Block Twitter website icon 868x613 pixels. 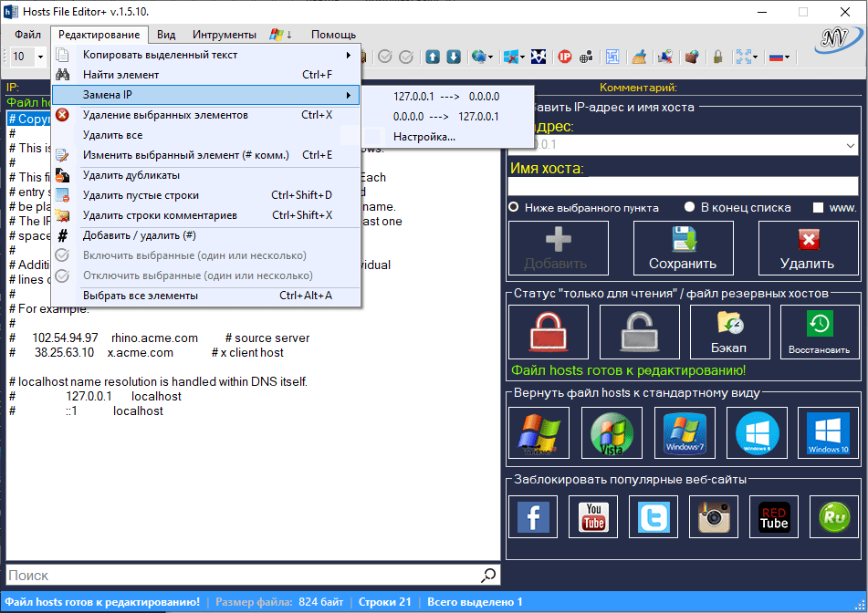[654, 516]
